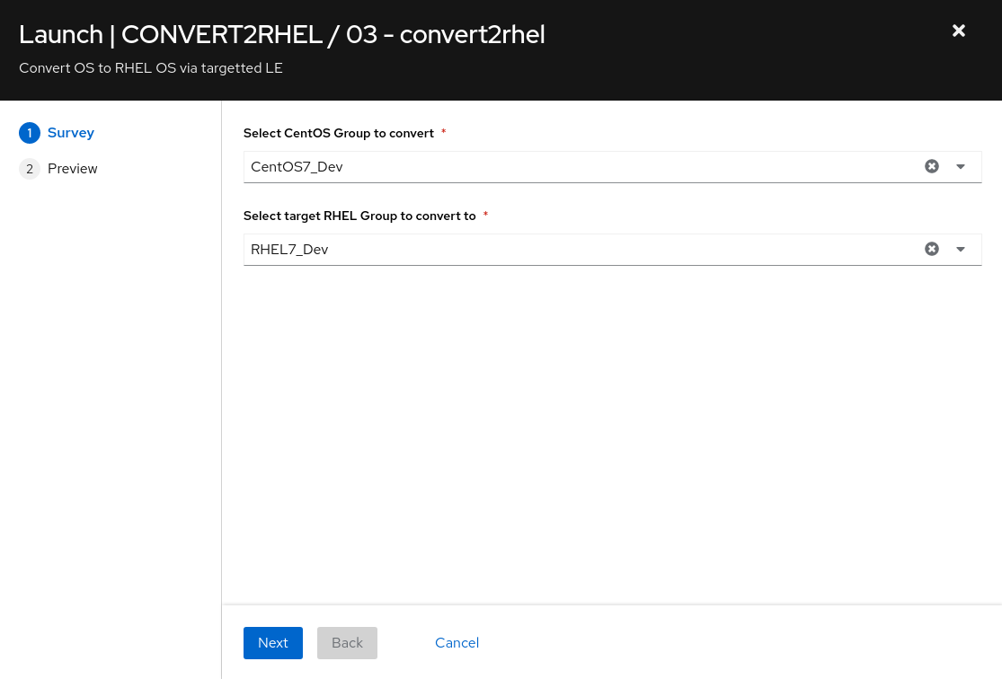This screenshot has width=1002, height=679.
Task: Click the 'Convert OS to RHEL OS' description text
Action: coord(151,68)
